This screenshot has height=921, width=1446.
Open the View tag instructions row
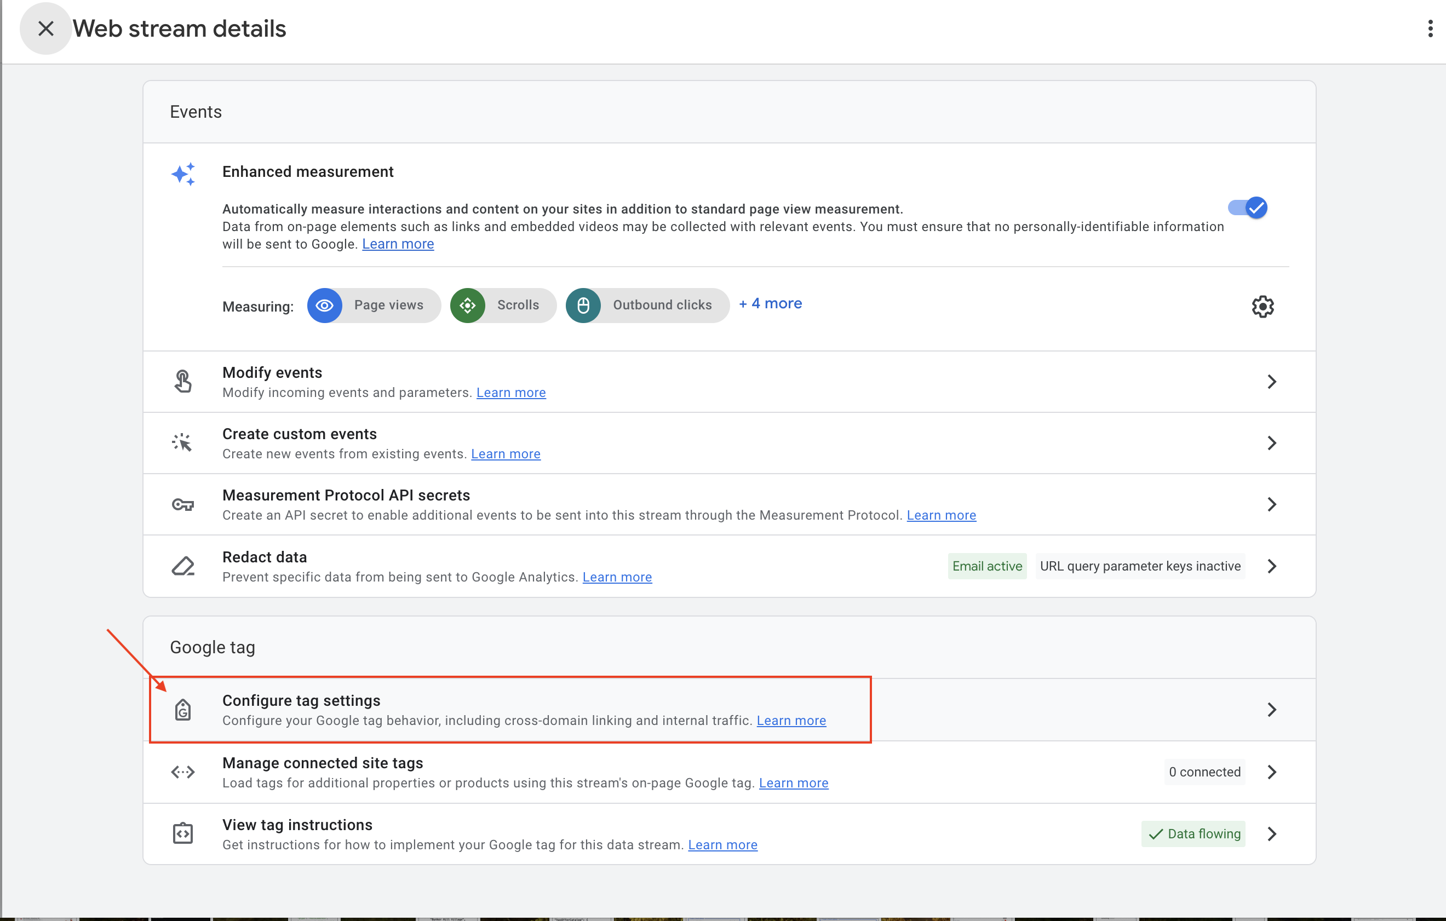(297, 825)
